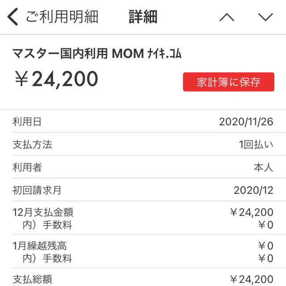
Task: Click the 家計簿に保存 button
Action: coord(228,82)
